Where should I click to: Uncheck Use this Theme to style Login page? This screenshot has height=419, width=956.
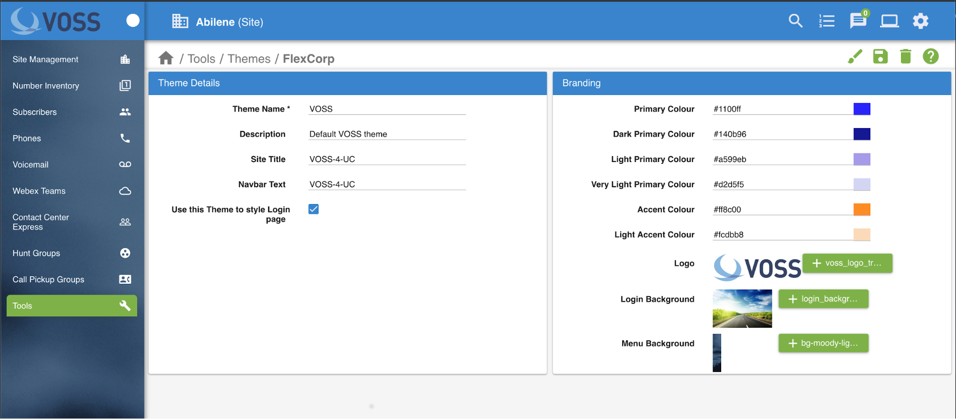coord(314,209)
